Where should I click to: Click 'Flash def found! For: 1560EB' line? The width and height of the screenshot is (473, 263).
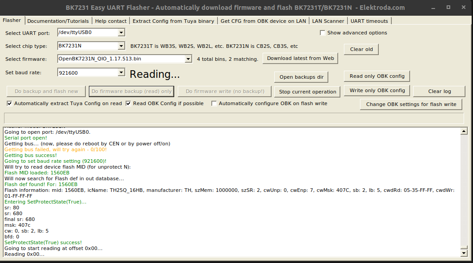[41, 184]
